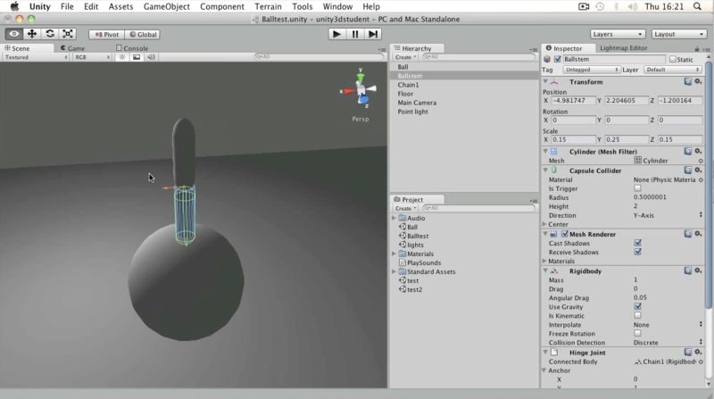Open the Layers dropdown
The height and width of the screenshot is (399, 714).
pos(618,34)
